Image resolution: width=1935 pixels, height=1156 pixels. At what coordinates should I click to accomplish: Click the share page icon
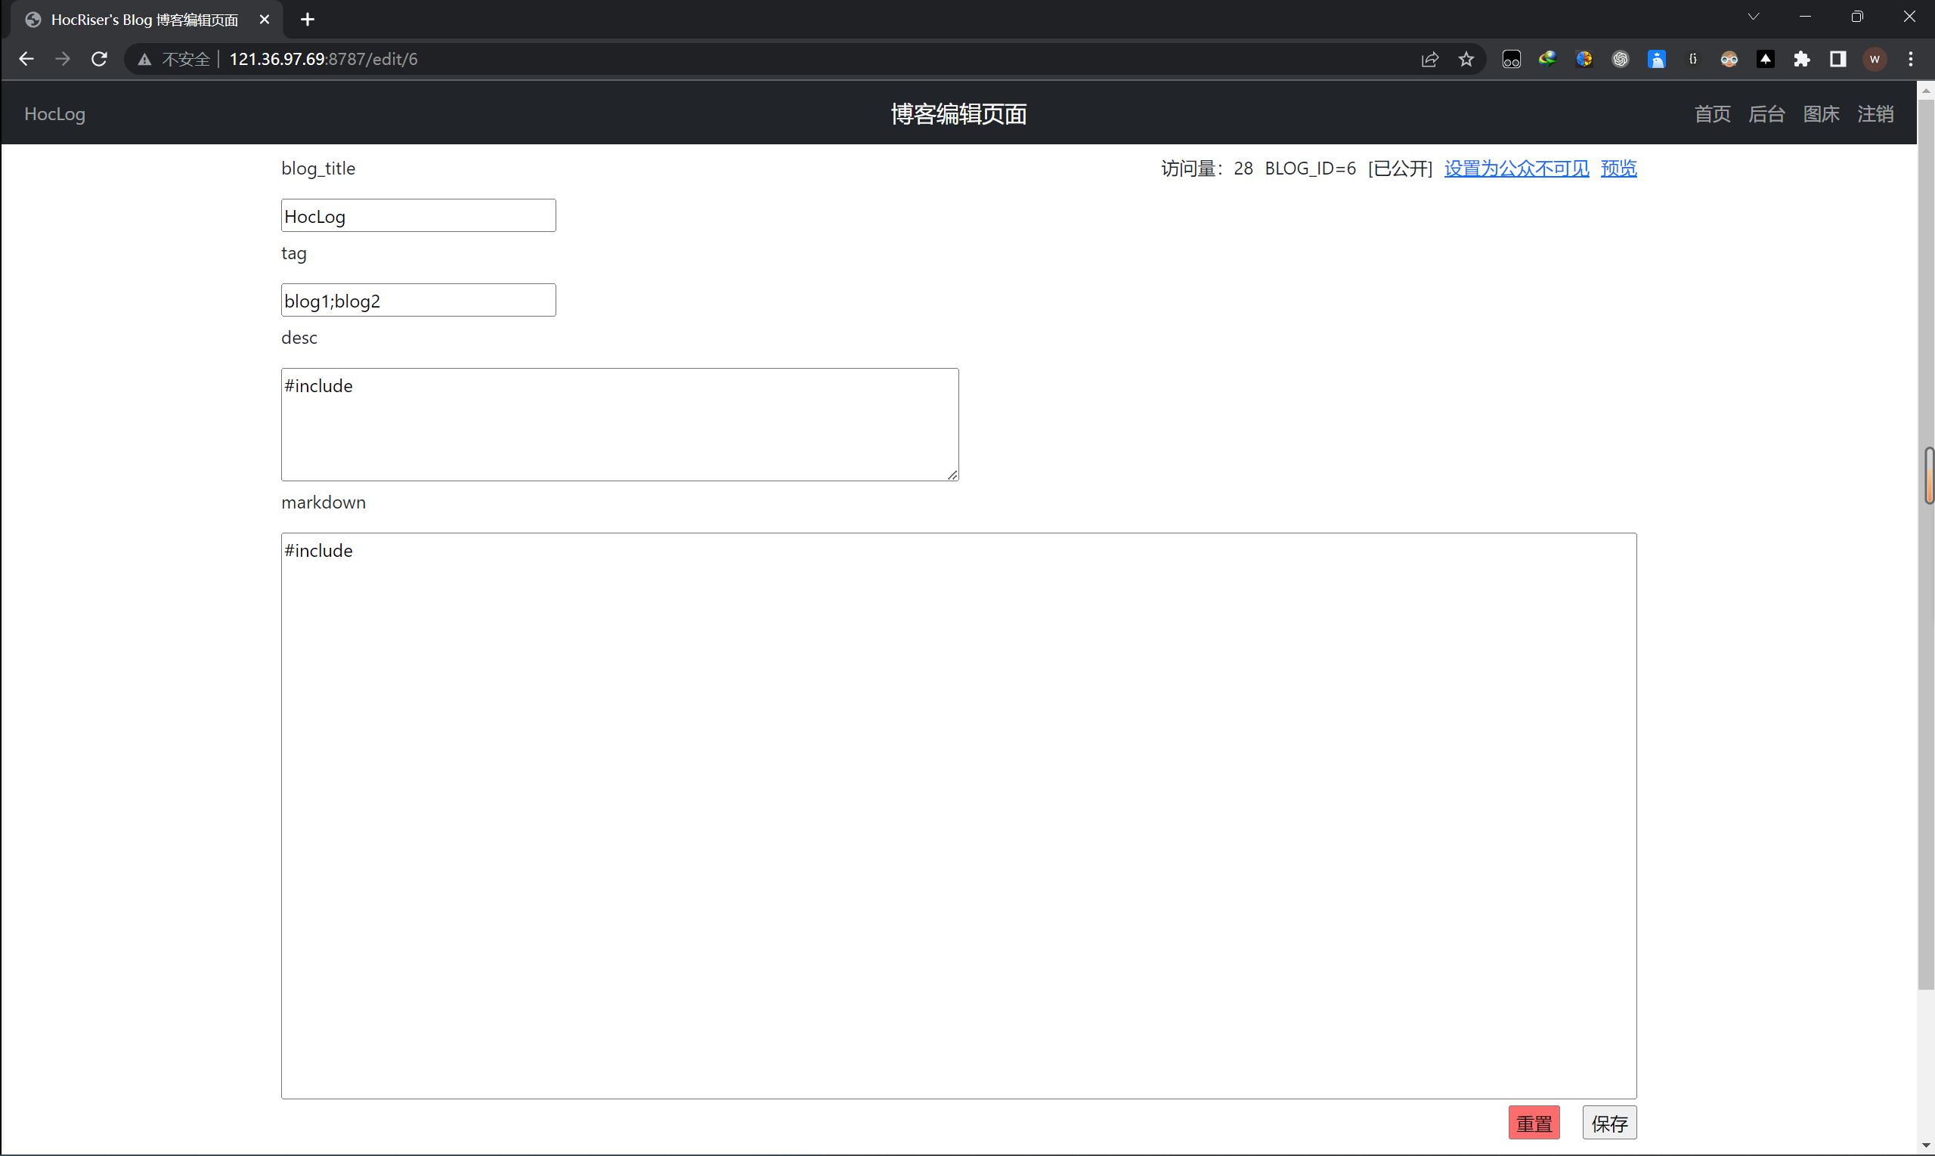[x=1429, y=59]
